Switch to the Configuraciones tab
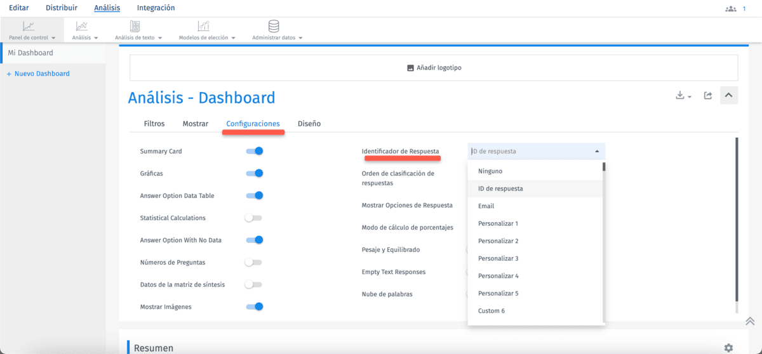The width and height of the screenshot is (762, 354). pos(253,124)
